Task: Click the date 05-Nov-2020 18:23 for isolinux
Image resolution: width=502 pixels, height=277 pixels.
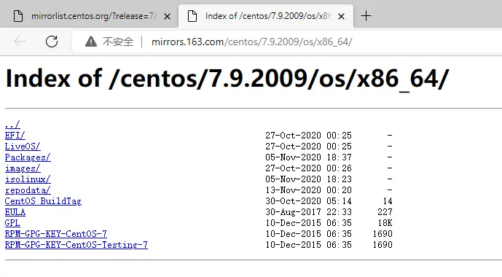Action: 309,179
